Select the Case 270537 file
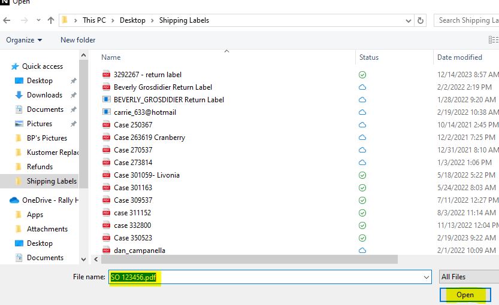This screenshot has height=305, width=499. pyautogui.click(x=133, y=150)
